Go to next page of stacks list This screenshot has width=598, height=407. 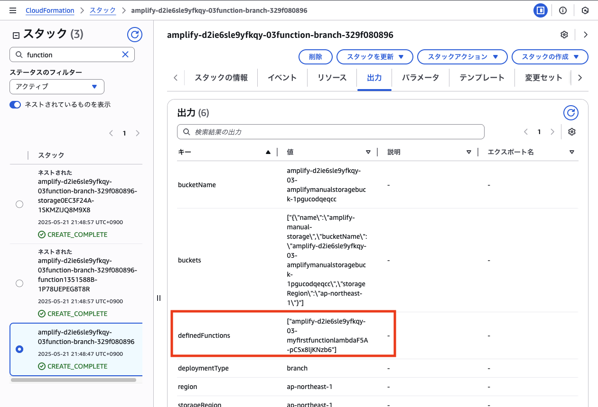pyautogui.click(x=138, y=133)
